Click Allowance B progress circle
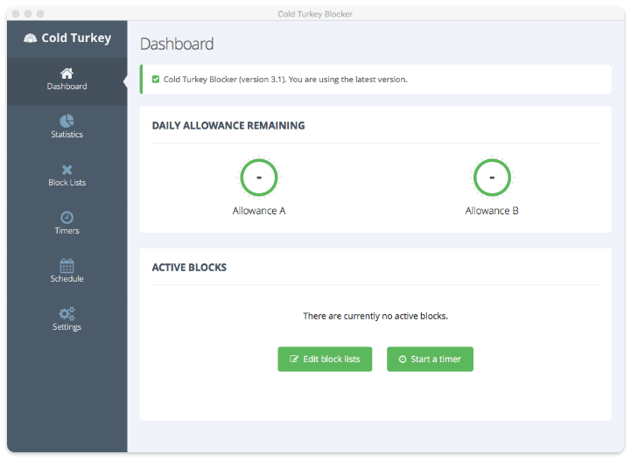 pyautogui.click(x=492, y=178)
